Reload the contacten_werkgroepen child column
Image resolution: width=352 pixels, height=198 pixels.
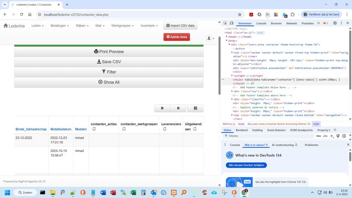124,129
